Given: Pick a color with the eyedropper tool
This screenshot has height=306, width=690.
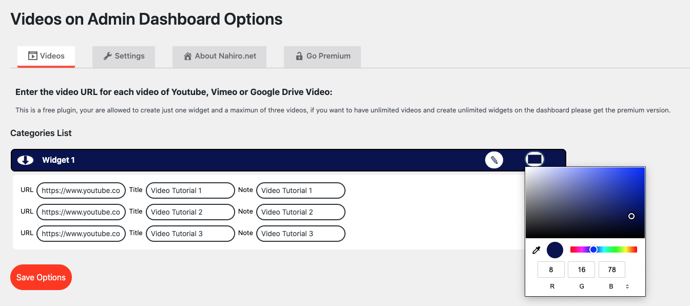Looking at the screenshot, I should point(536,250).
